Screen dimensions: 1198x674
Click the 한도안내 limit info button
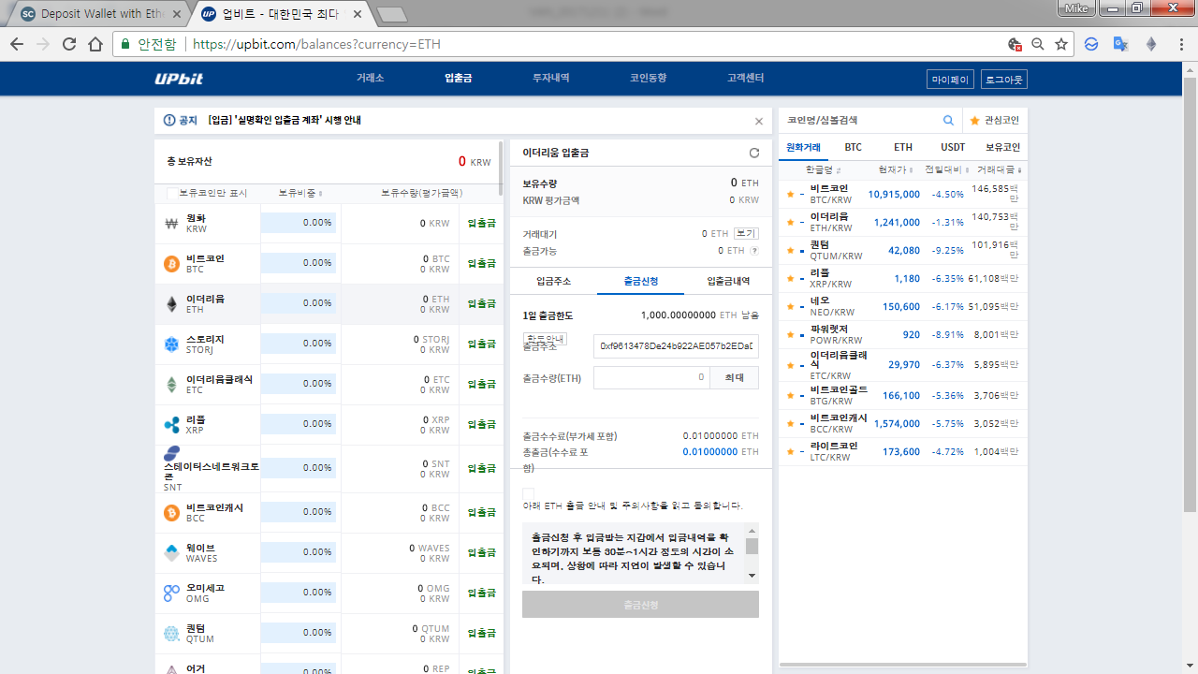tap(545, 339)
